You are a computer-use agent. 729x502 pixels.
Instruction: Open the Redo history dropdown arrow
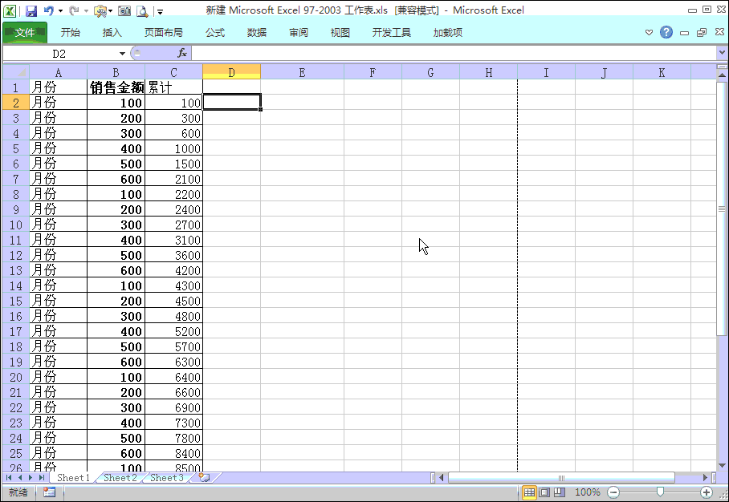tap(86, 10)
